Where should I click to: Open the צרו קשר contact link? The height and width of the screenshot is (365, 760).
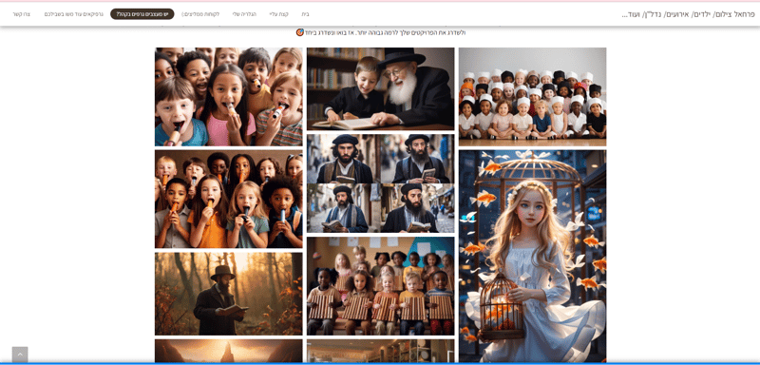point(22,14)
